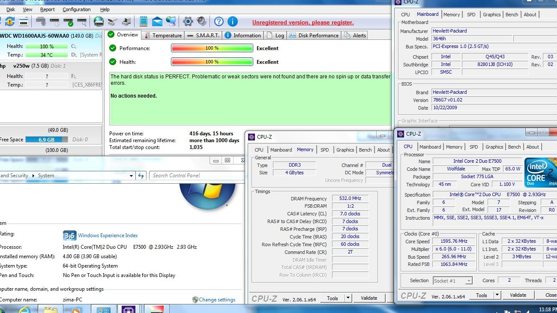Click the globe disk toolbar icon
The image size is (557, 313).
point(99,21)
